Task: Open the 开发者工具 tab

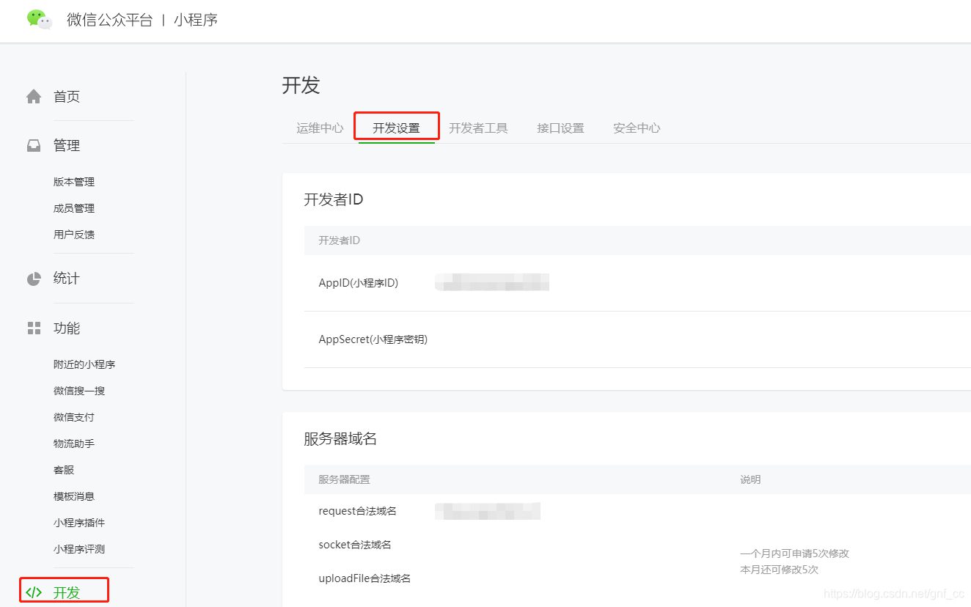Action: tap(478, 127)
